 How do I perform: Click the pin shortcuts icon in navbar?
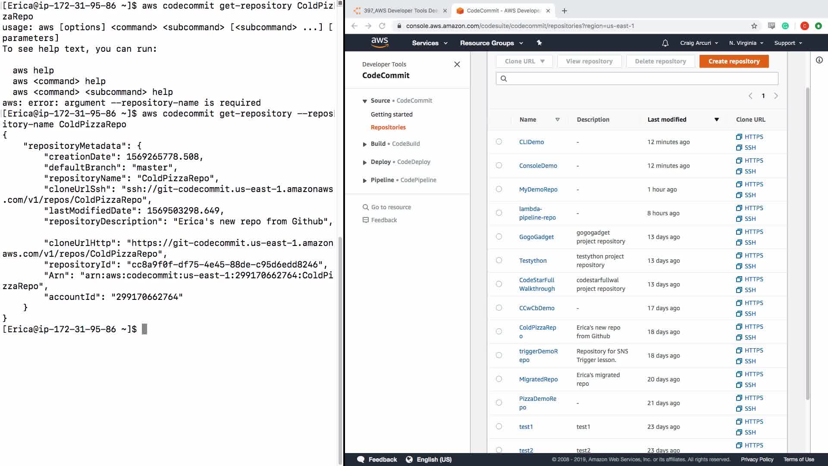pyautogui.click(x=539, y=43)
